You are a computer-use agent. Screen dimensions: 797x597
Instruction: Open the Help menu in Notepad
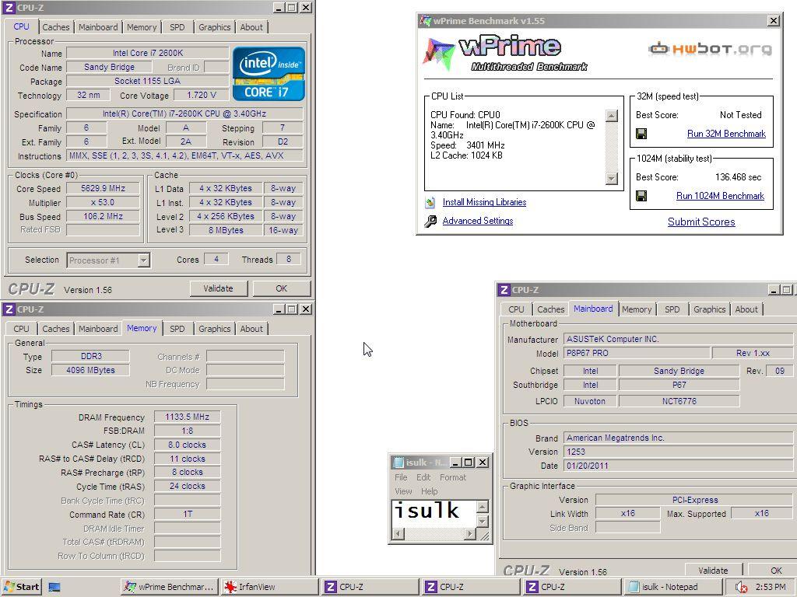(x=429, y=491)
